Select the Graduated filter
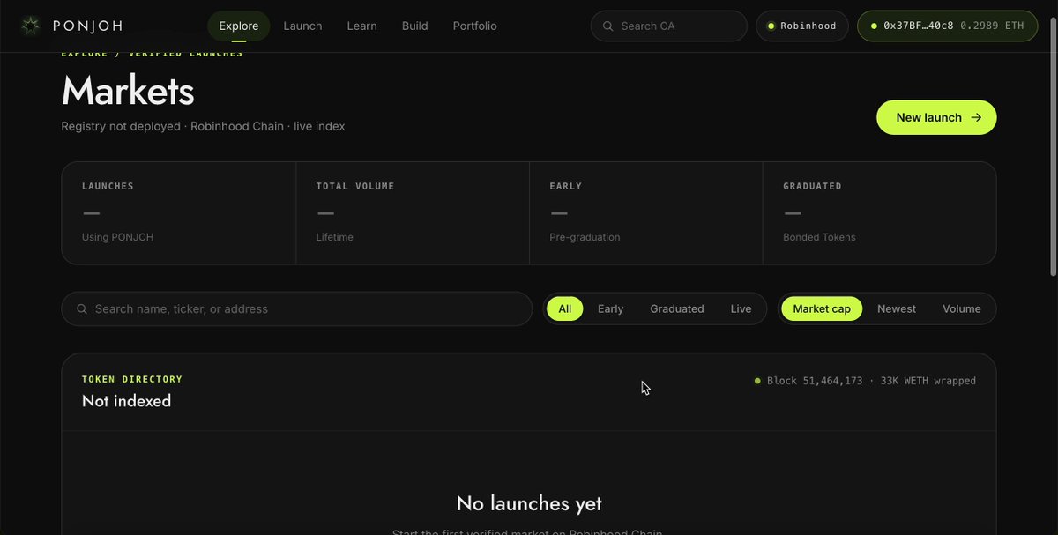 [677, 309]
